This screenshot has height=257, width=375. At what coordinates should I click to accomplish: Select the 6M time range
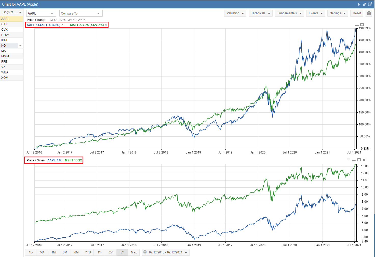click(76, 252)
